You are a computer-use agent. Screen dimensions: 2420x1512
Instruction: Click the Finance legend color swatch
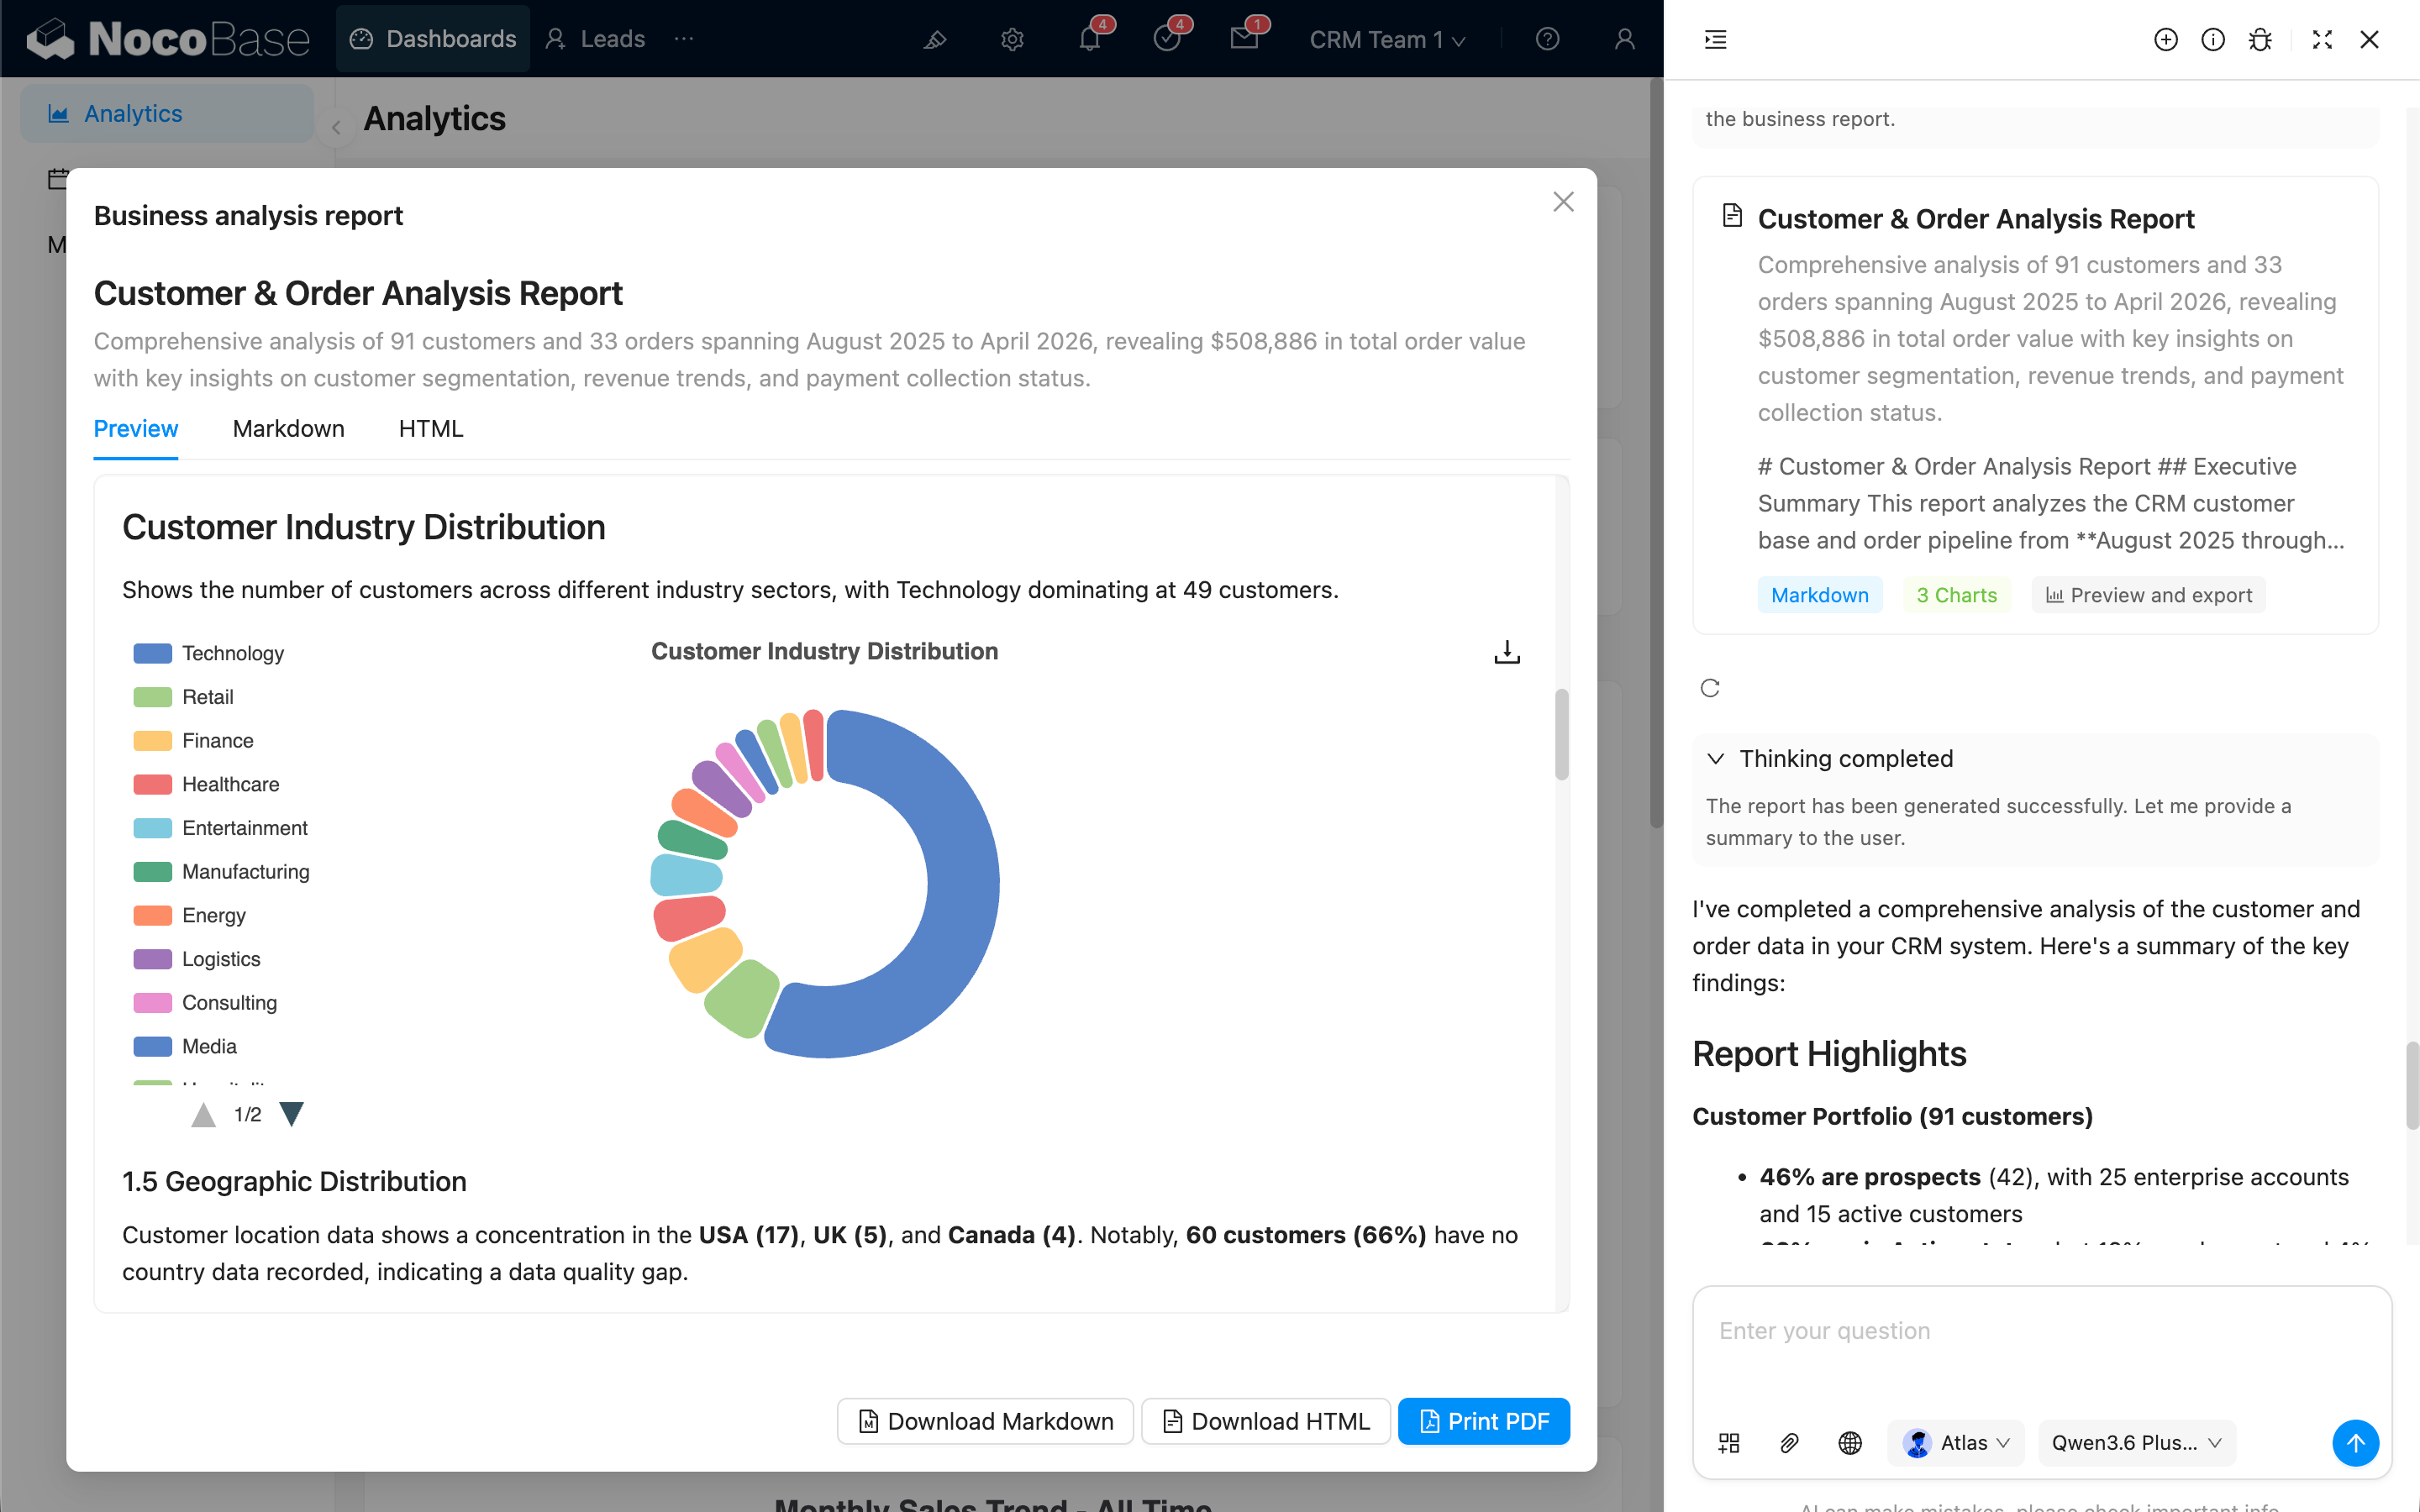point(152,741)
